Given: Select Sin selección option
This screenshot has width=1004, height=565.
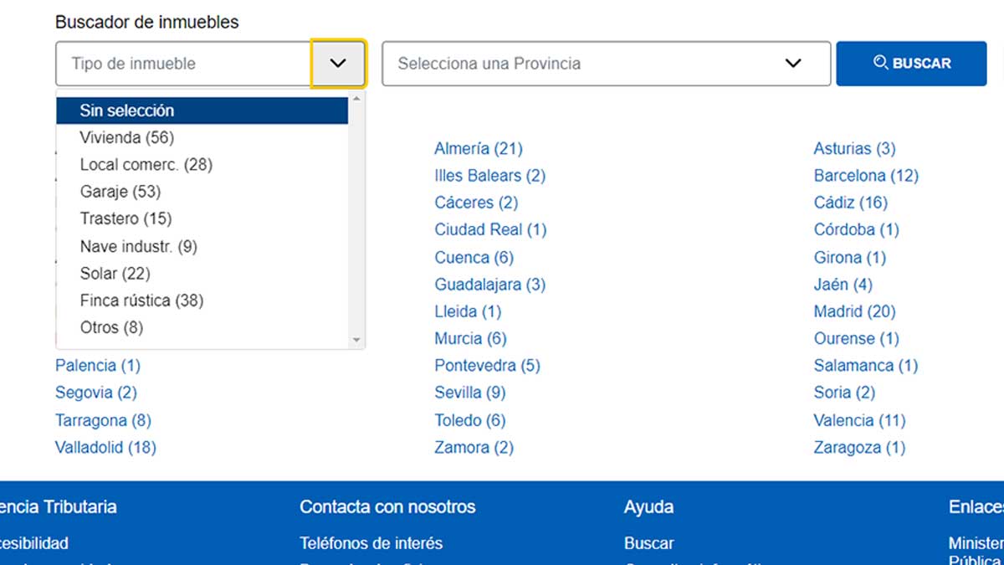Looking at the screenshot, I should coord(127,110).
